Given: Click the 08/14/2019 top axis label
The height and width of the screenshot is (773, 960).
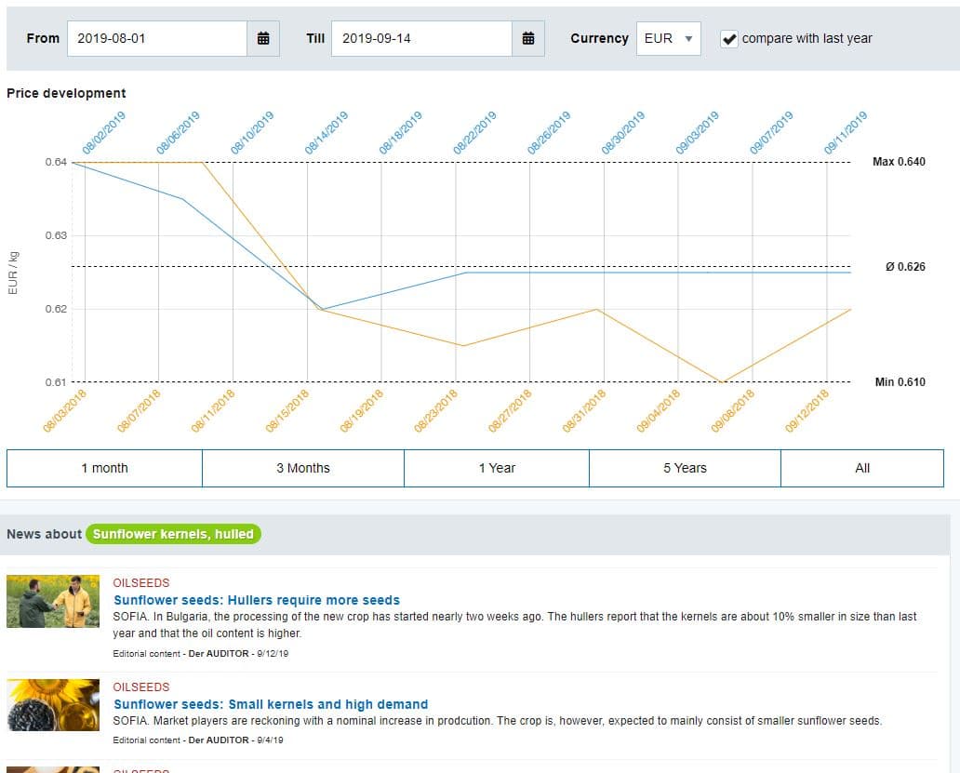Looking at the screenshot, I should pos(327,132).
